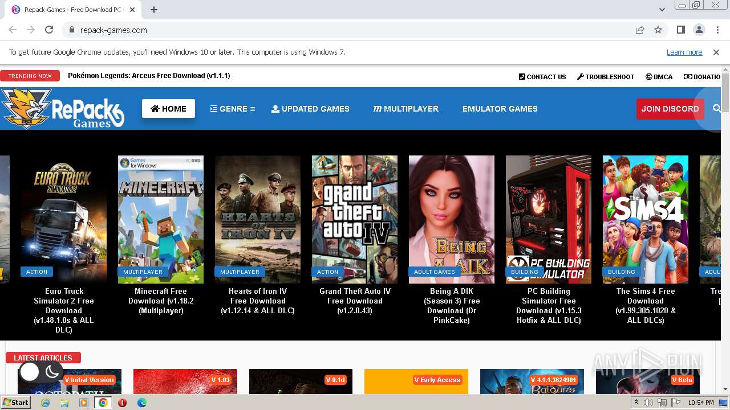Open Pokémon Legends: Arceus trending link

tap(149, 76)
